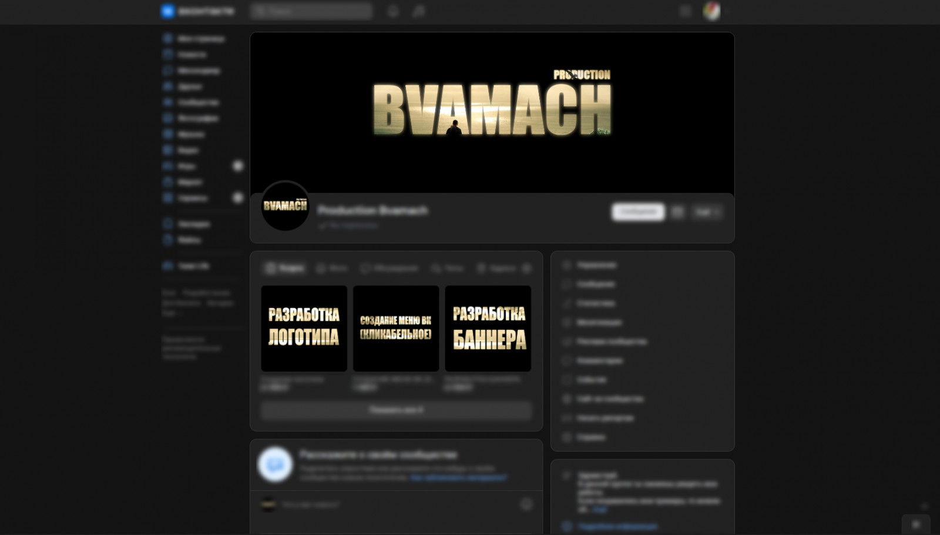Open the Подробная информация link
Screen dimensions: 940x535
click(x=617, y=526)
